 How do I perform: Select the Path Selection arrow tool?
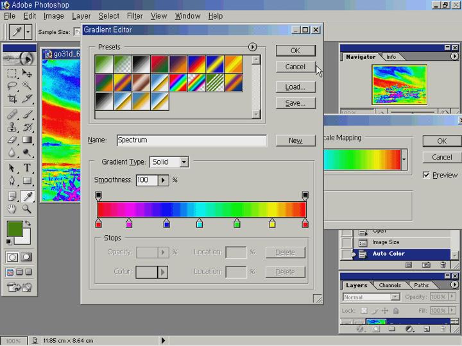click(x=12, y=168)
